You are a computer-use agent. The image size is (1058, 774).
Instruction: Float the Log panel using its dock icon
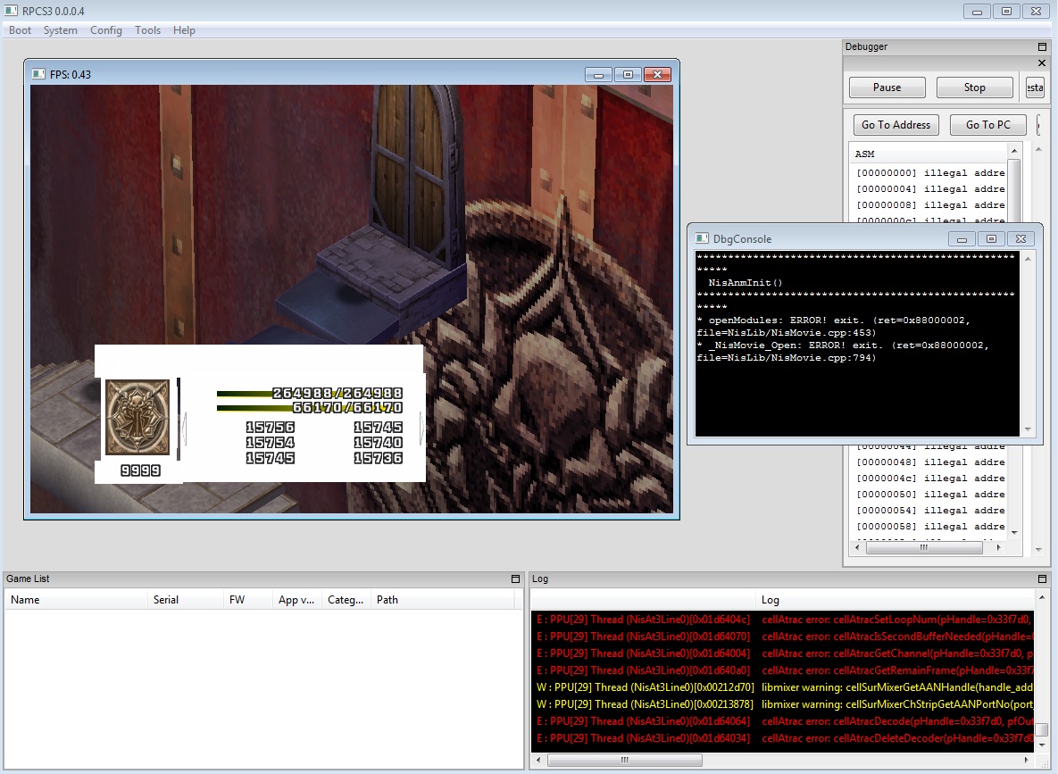click(x=1042, y=579)
